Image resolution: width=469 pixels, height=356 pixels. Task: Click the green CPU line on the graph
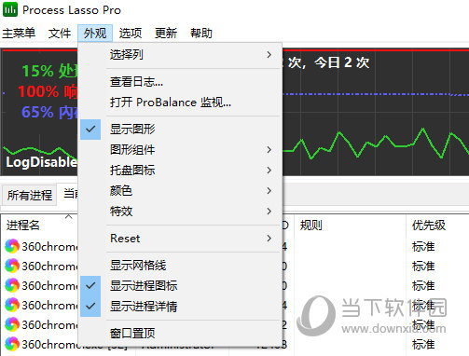click(x=376, y=144)
